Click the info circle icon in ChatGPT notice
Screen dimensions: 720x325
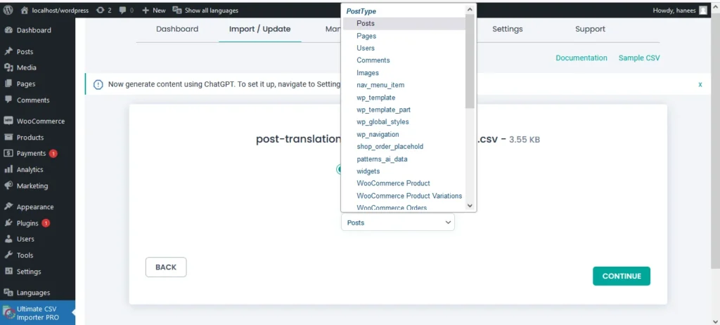98,85
